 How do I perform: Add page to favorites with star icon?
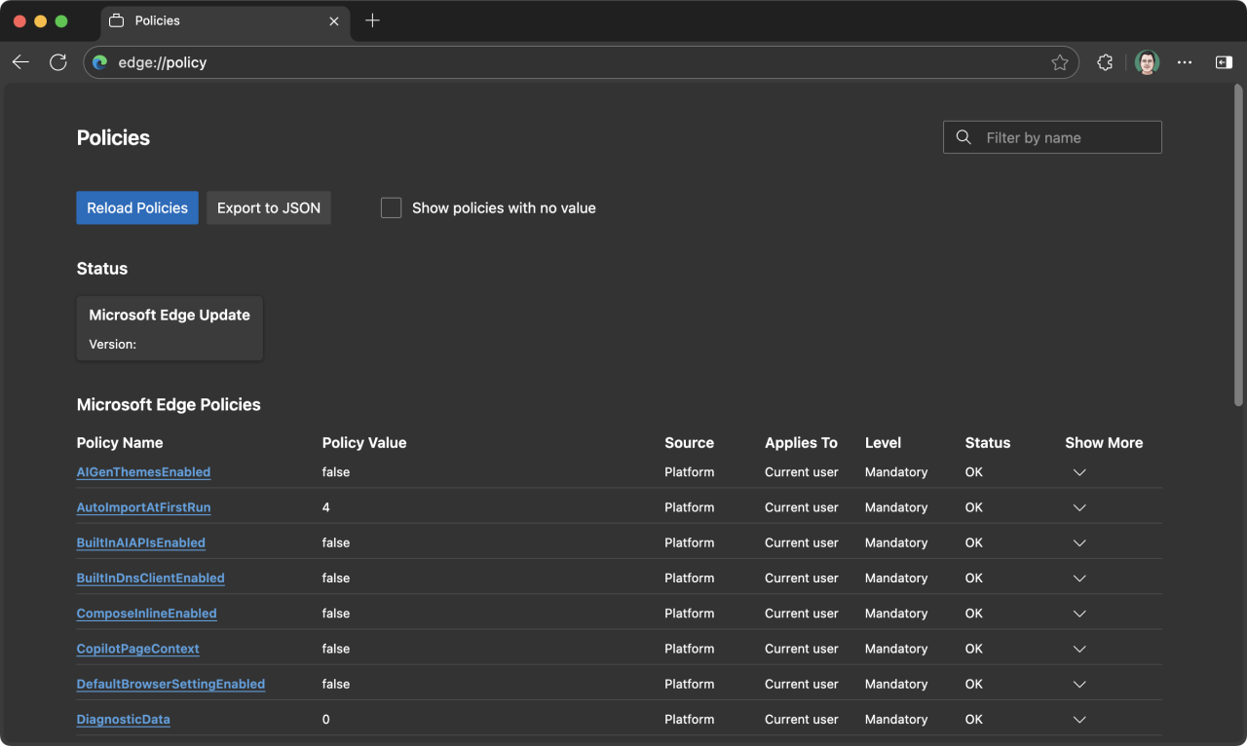[x=1060, y=62]
